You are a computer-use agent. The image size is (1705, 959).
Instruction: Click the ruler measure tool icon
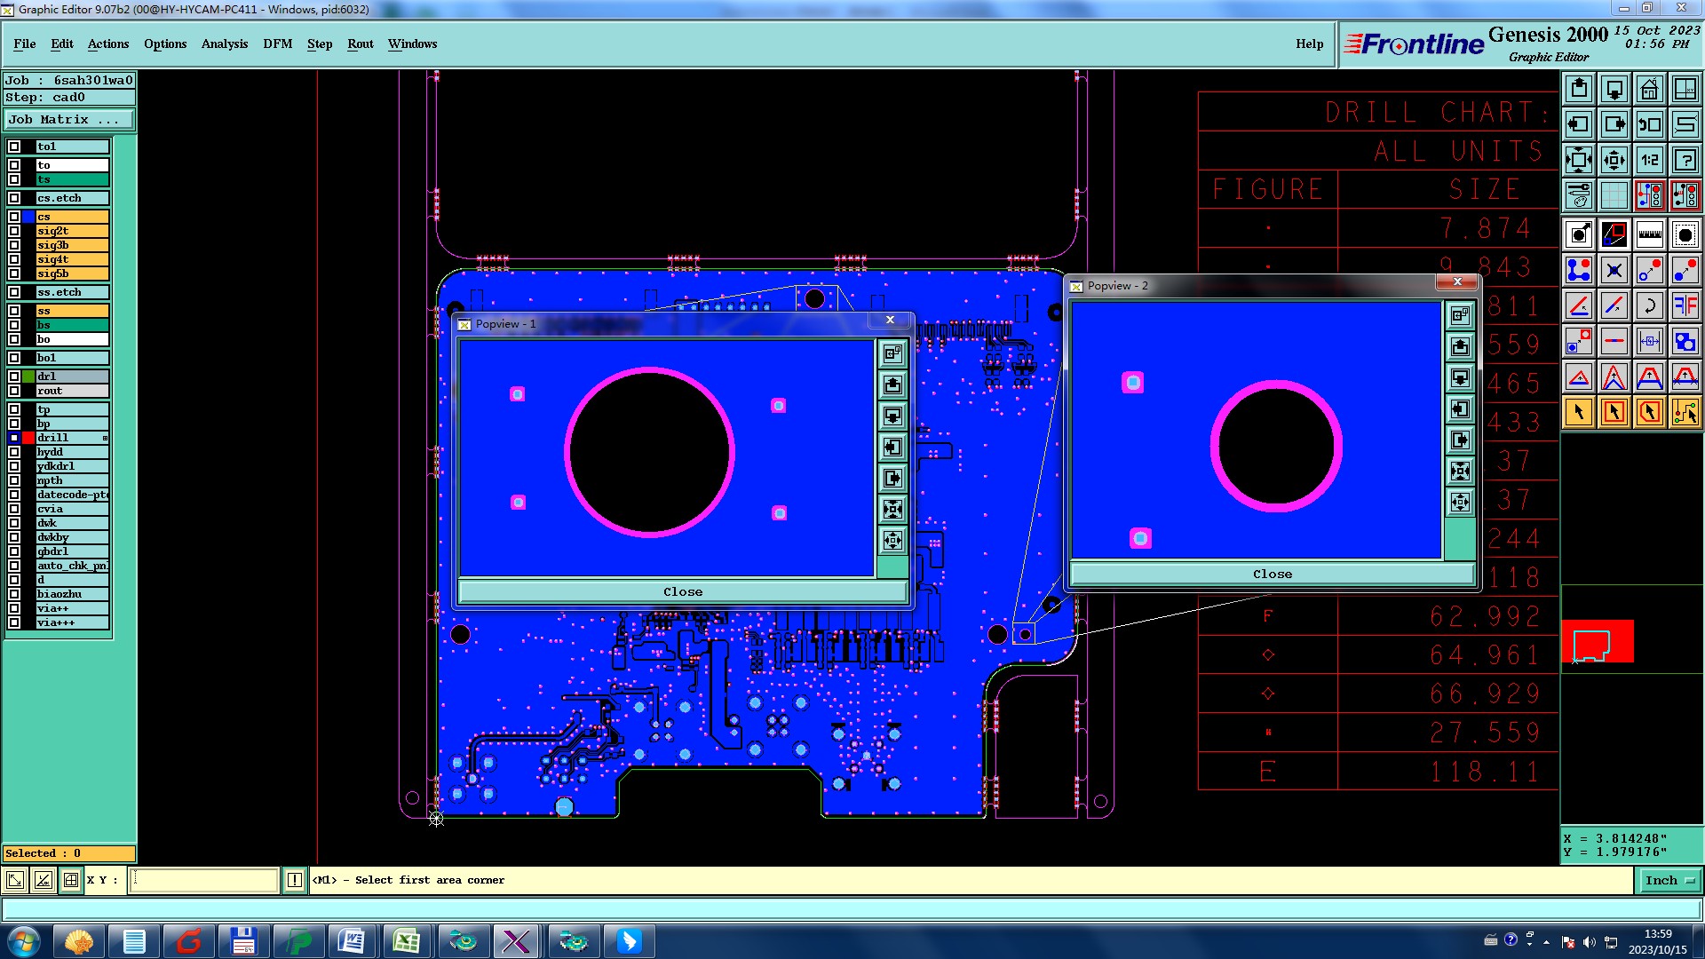(1649, 234)
